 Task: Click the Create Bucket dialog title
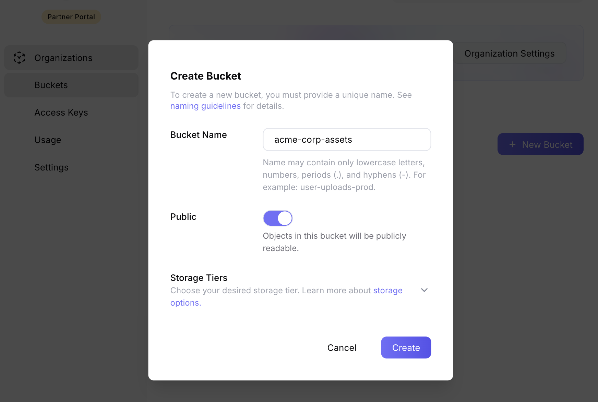pyautogui.click(x=206, y=76)
